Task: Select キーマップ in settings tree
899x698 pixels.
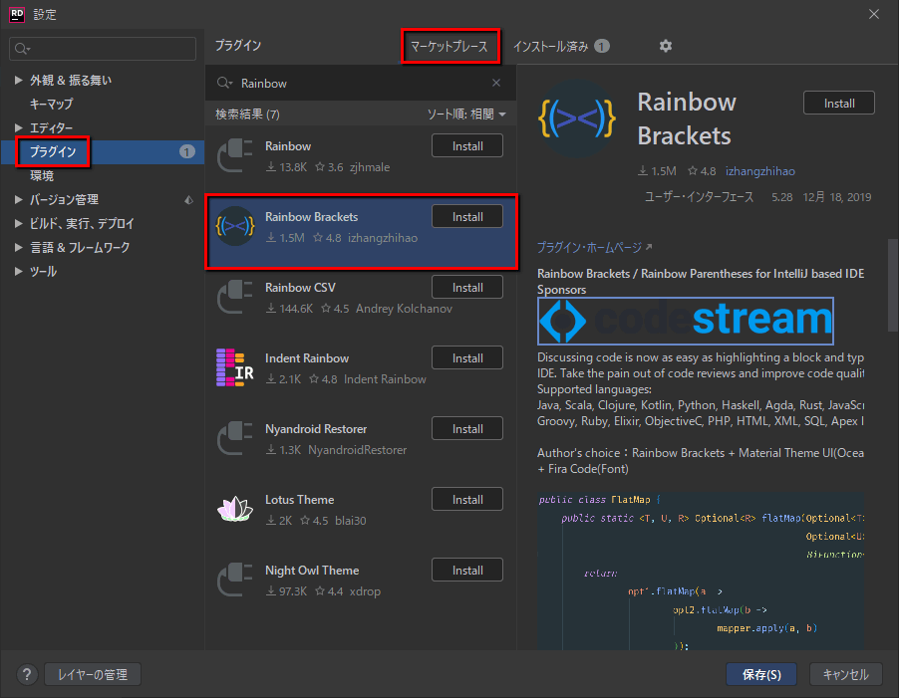Action: (52, 105)
